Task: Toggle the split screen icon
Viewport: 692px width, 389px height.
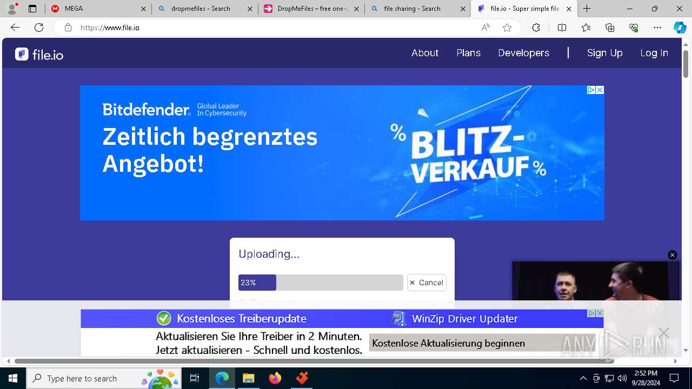Action: tap(562, 28)
